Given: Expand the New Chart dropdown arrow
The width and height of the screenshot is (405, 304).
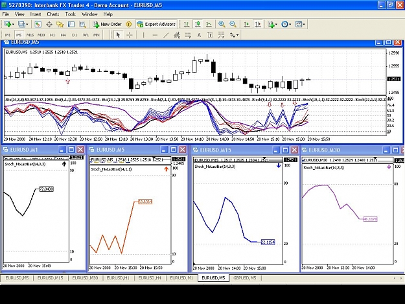Looking at the screenshot, I should tap(13, 24).
